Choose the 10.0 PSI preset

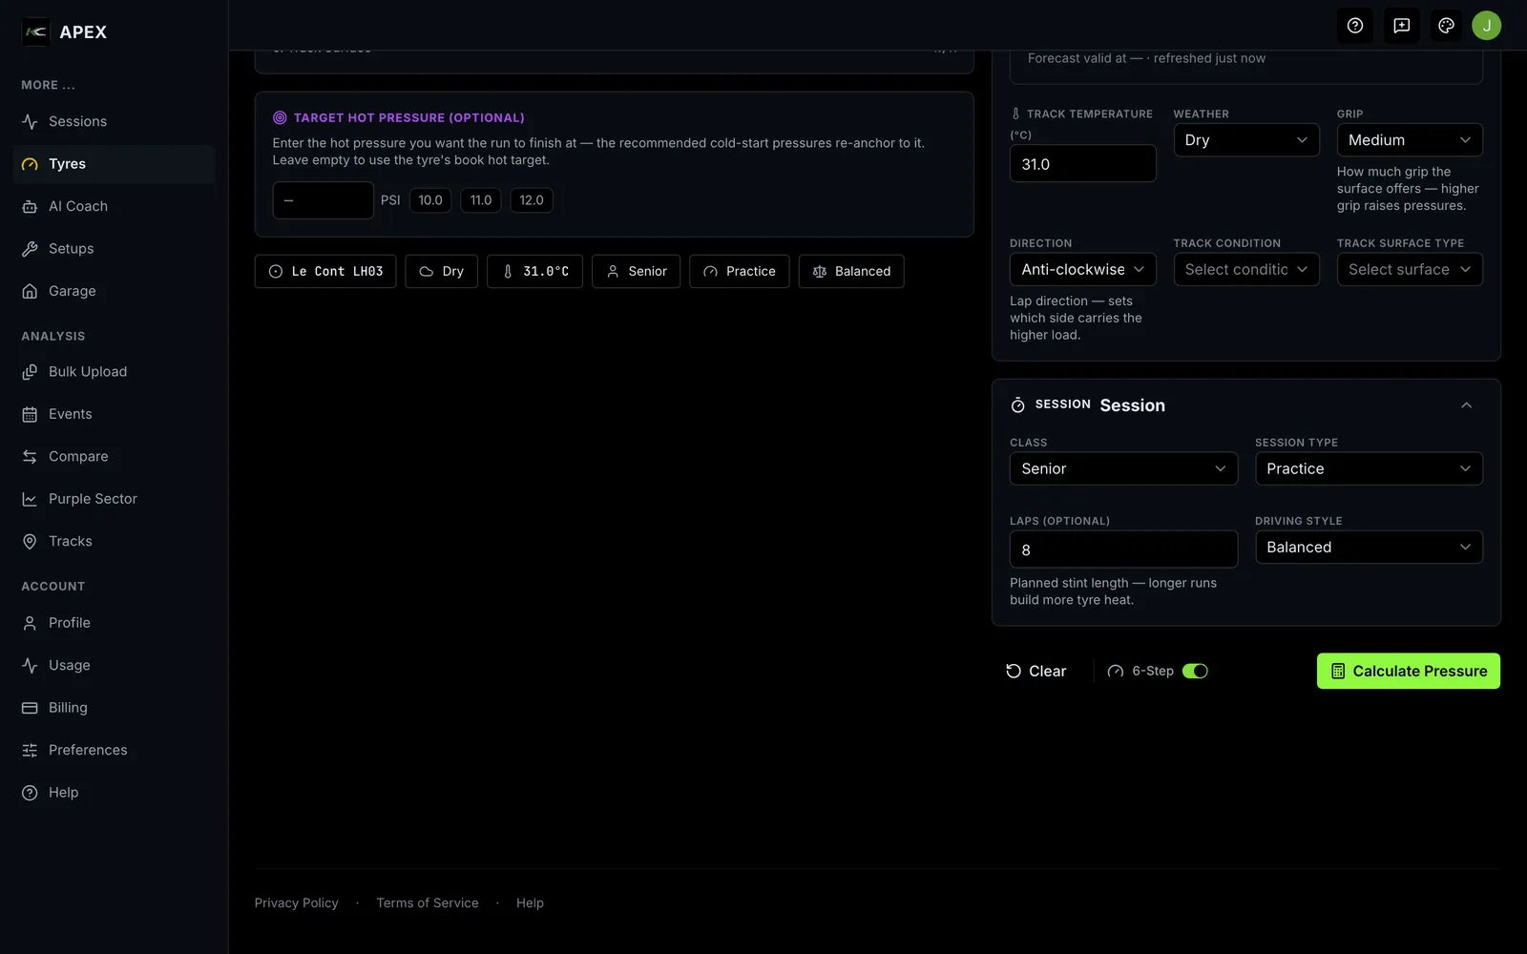point(430,200)
